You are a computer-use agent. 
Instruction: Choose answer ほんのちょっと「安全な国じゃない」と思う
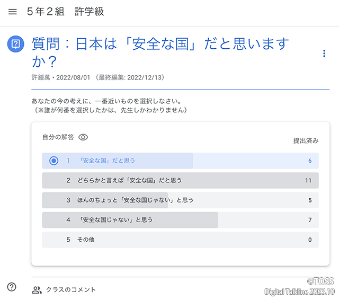(x=135, y=200)
